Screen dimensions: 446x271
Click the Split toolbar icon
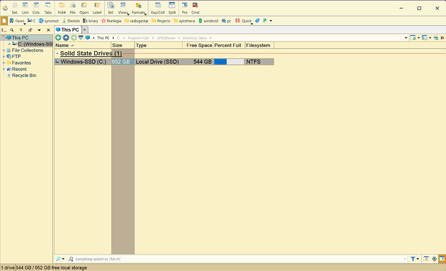(173, 8)
